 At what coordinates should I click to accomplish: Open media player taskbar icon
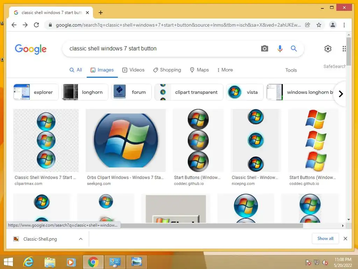point(71,262)
